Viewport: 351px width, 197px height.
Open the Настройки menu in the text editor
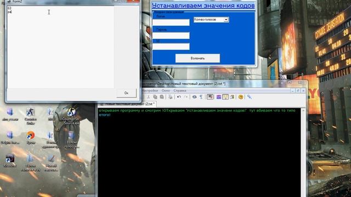tap(150, 91)
